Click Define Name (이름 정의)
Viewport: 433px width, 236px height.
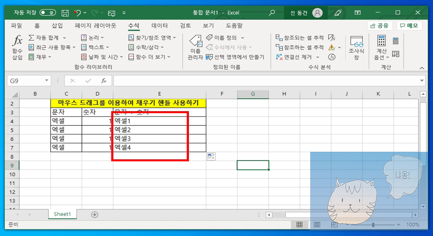[x=222, y=37]
